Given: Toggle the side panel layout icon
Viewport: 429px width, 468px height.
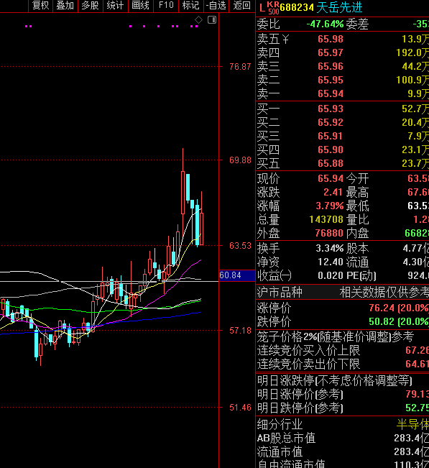Looking at the screenshot, I should (212, 20).
